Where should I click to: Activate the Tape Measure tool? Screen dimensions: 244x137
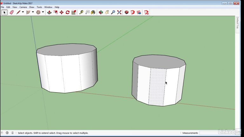coord(81,12)
